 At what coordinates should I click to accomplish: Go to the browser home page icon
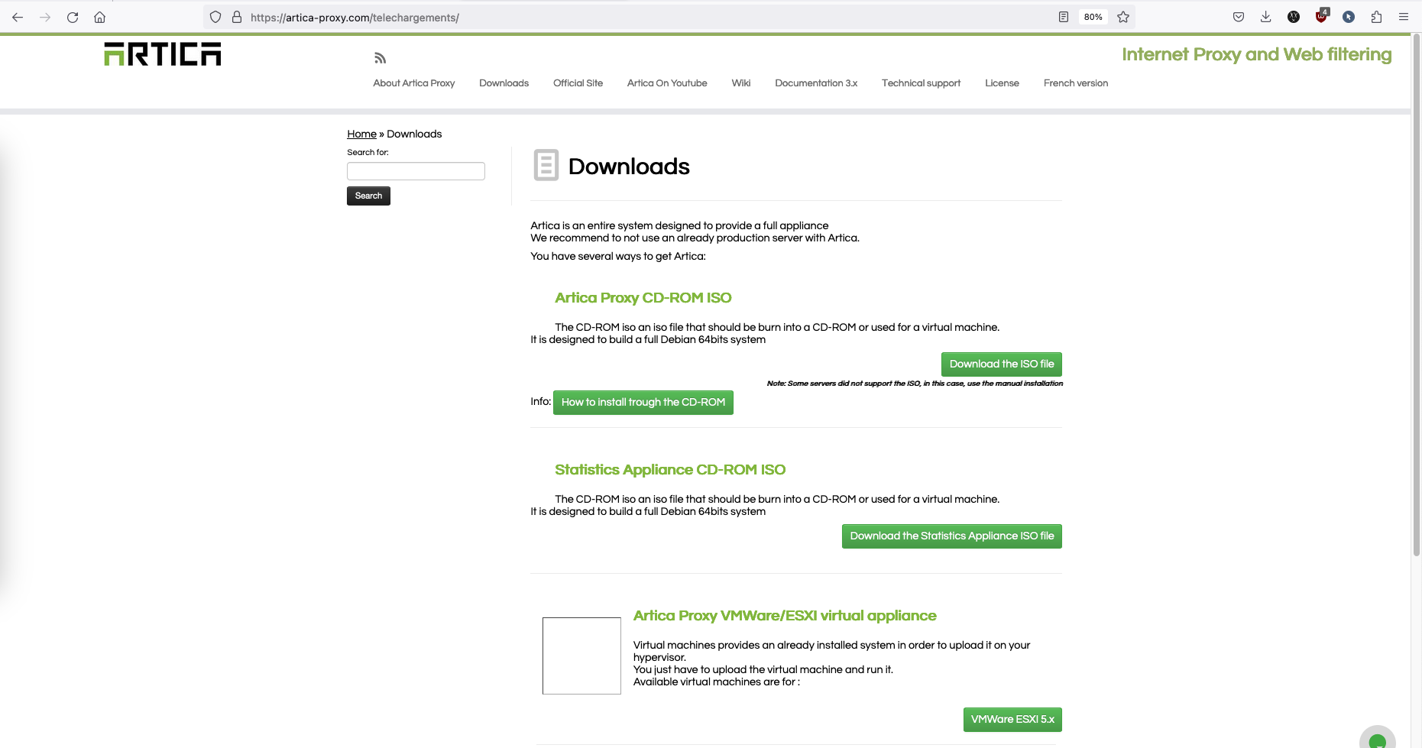pos(99,17)
